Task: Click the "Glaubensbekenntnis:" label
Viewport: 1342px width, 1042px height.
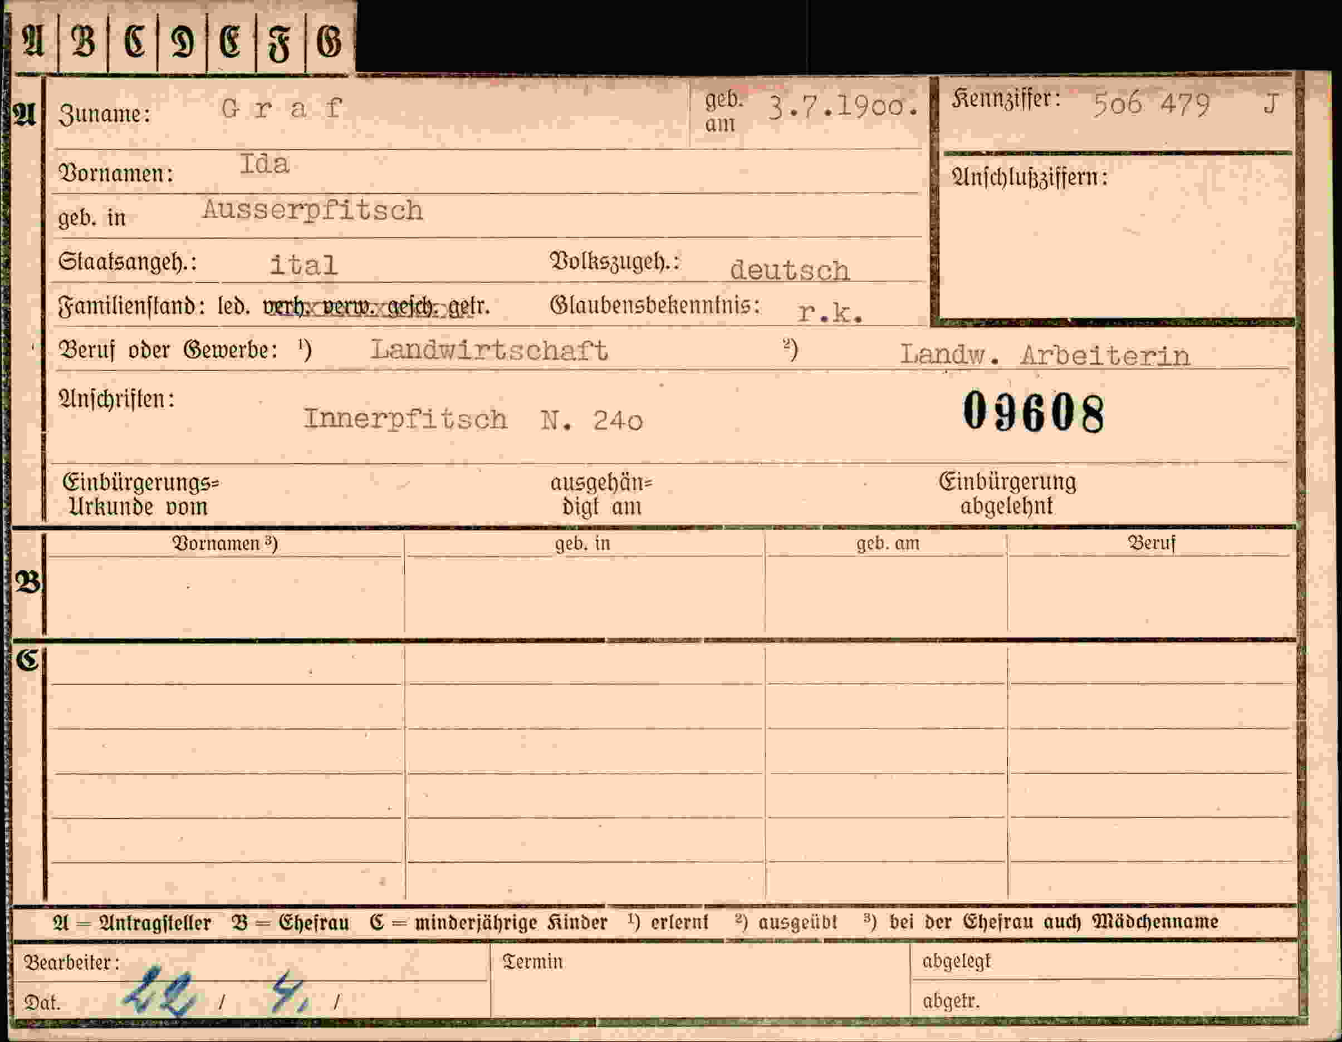Action: 655,304
